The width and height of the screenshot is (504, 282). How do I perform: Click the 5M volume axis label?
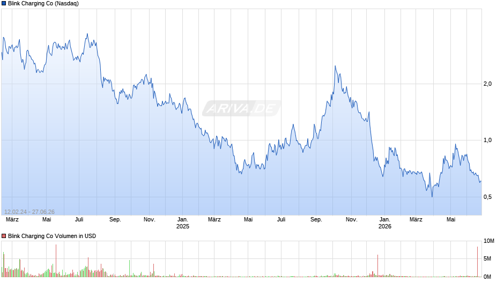(487, 258)
